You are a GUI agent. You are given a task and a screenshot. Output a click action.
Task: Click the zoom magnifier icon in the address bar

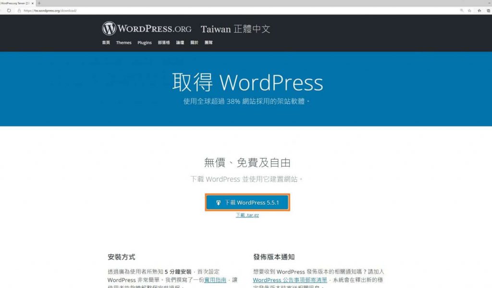[462, 11]
